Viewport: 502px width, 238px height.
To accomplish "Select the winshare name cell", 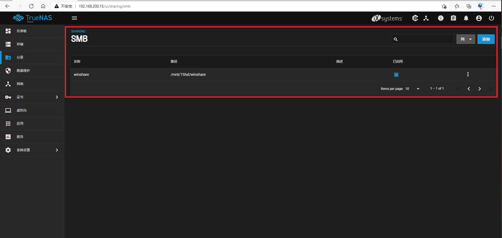I will (81, 74).
